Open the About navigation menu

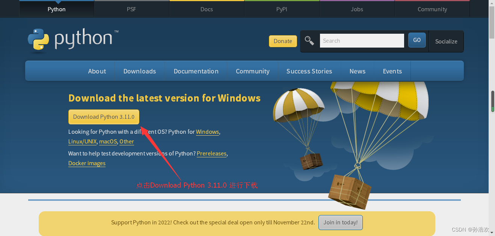tap(97, 71)
